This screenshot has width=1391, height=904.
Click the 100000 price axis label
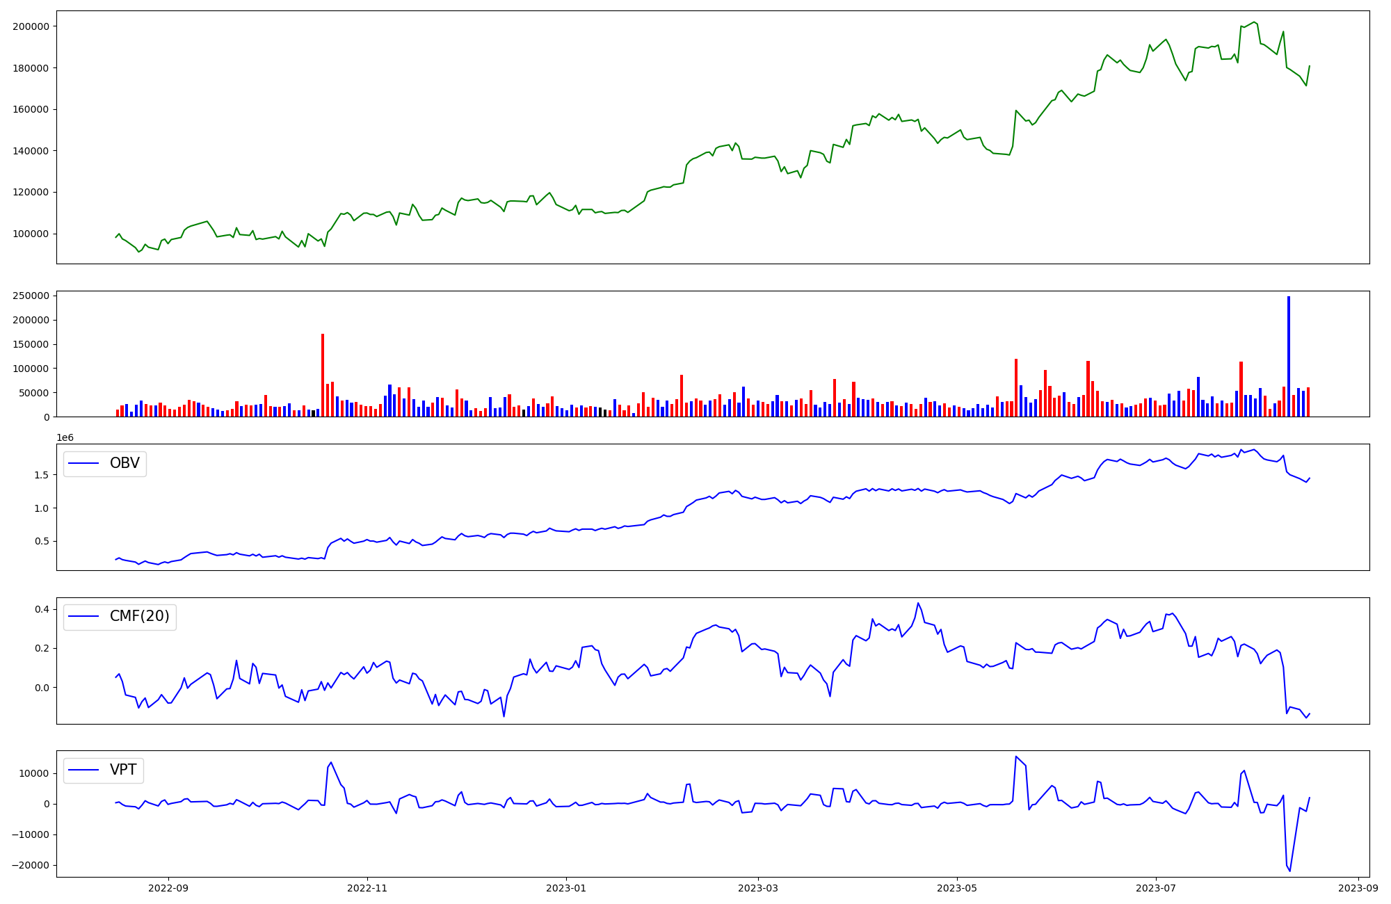click(31, 234)
